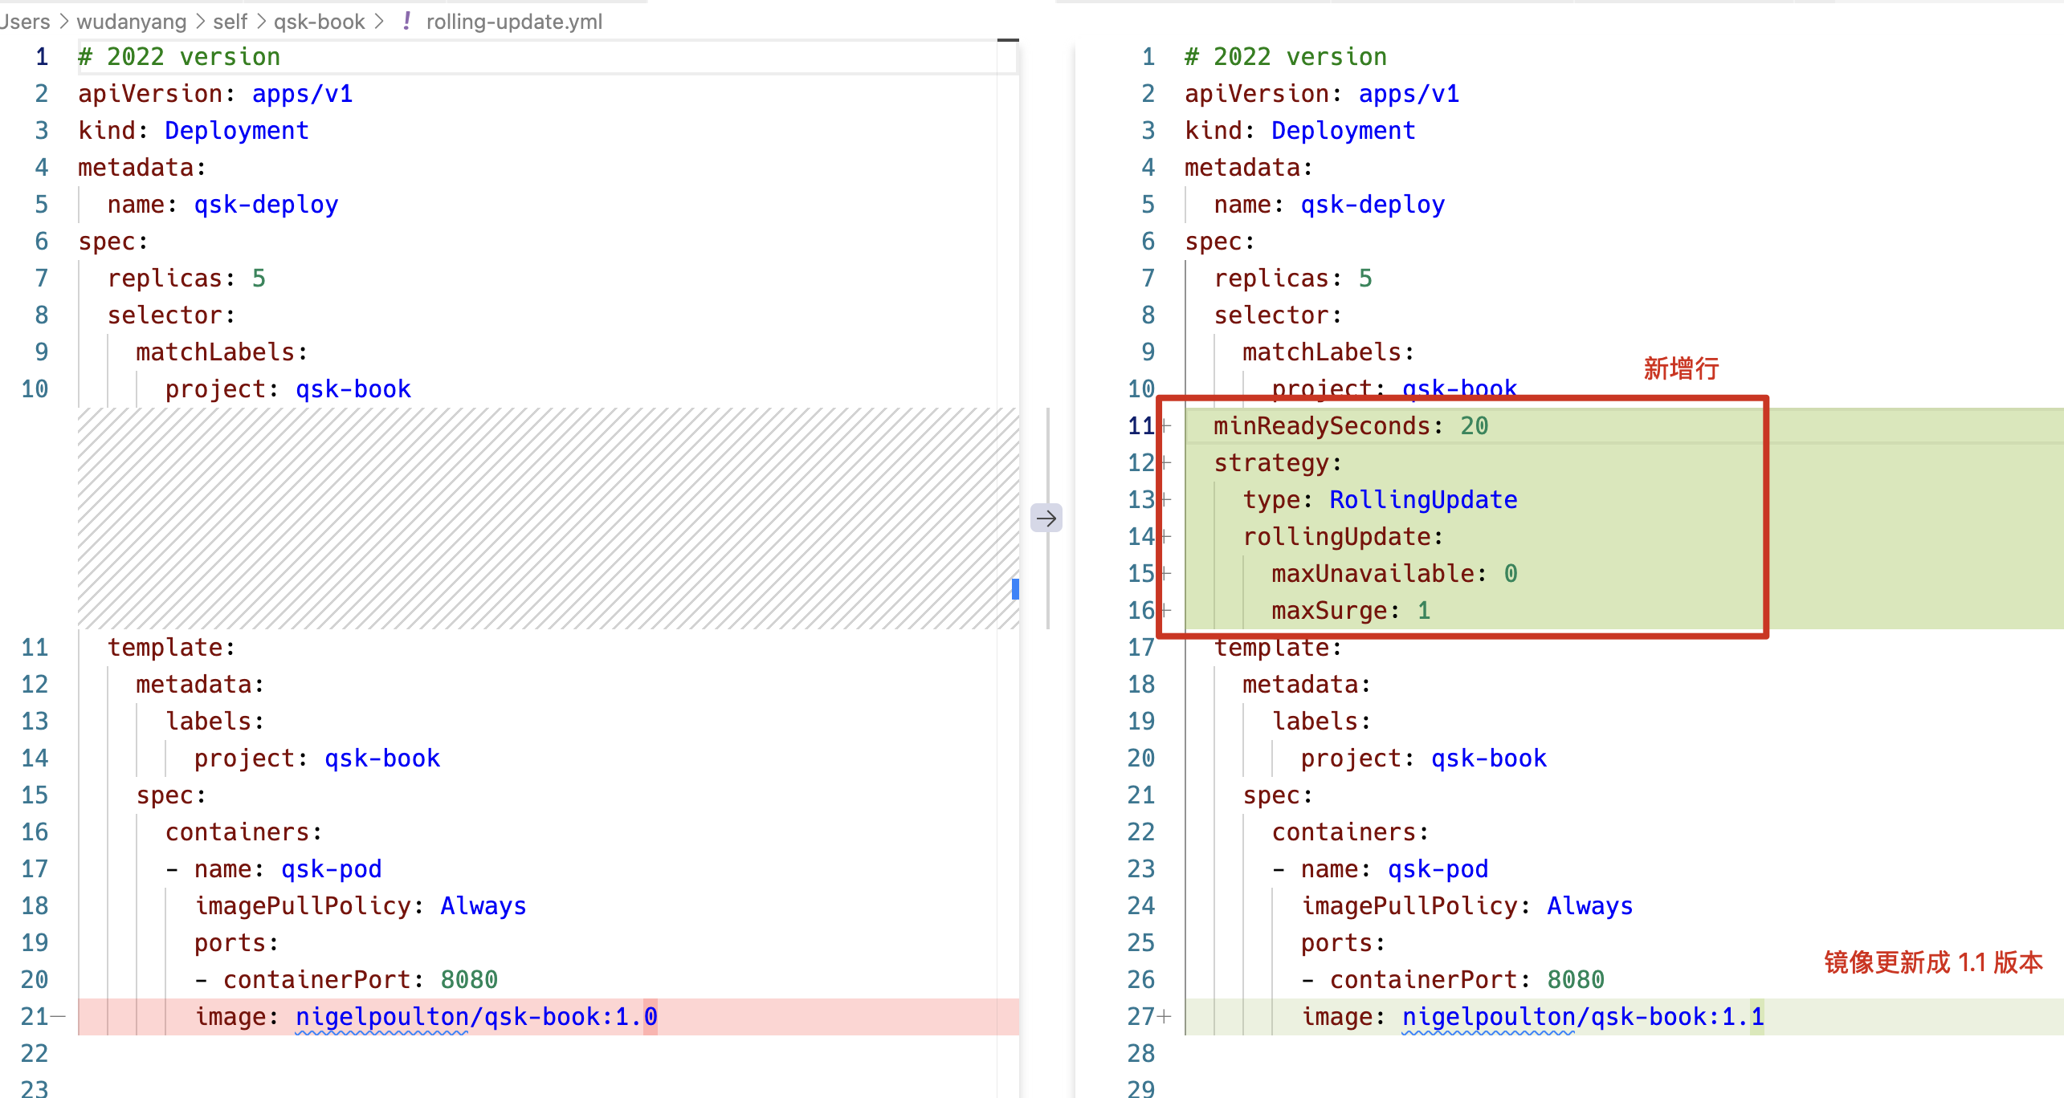Click the minus marker beside line 21
This screenshot has height=1098, width=2064.
(x=58, y=1016)
